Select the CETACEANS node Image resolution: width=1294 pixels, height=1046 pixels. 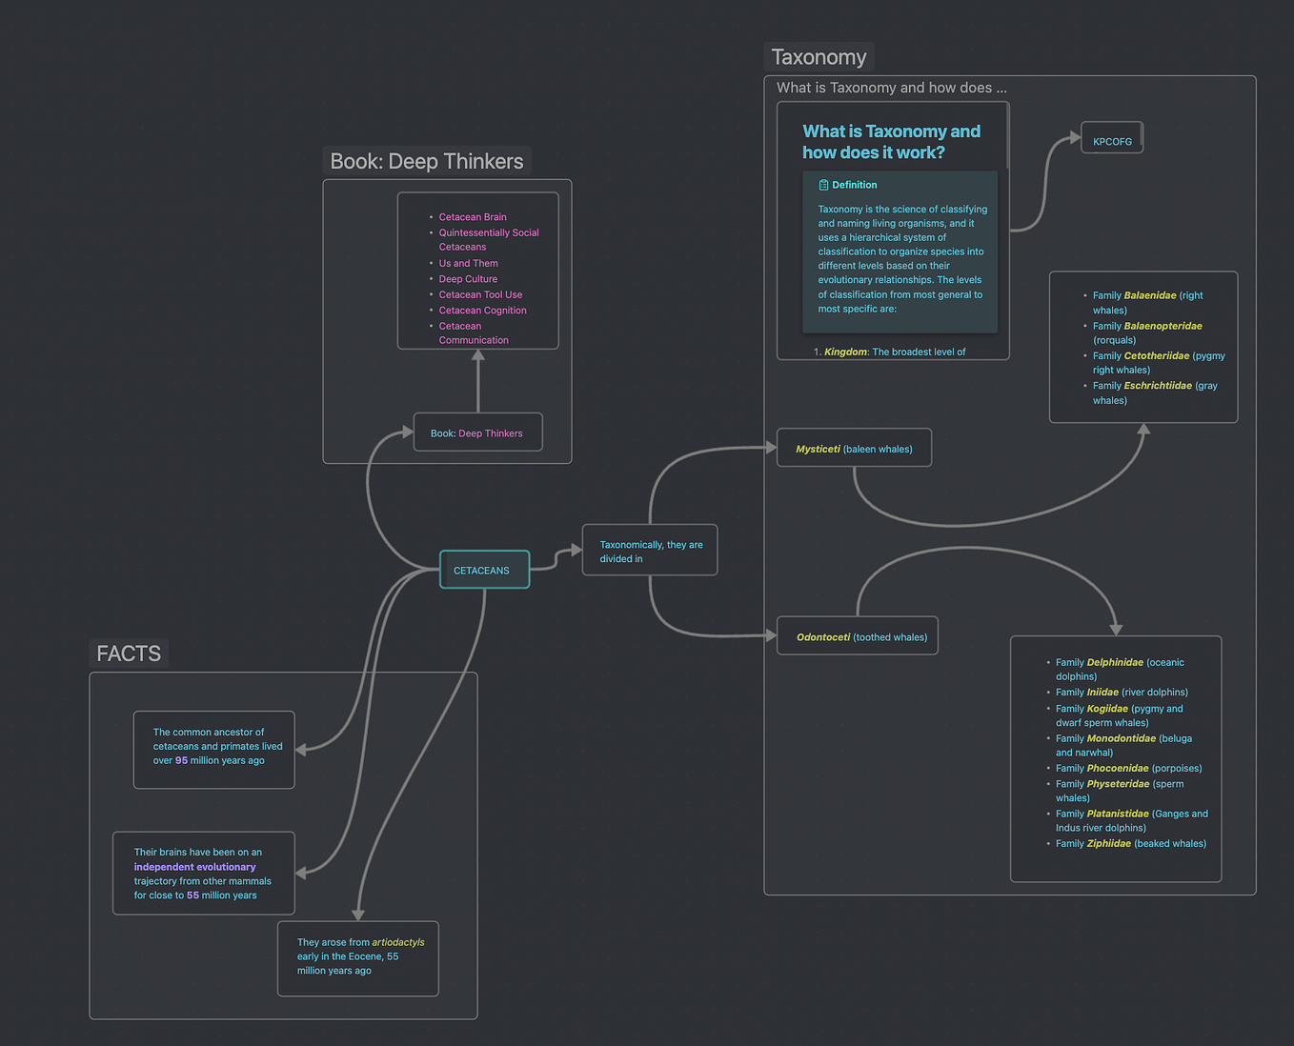pyautogui.click(x=483, y=569)
